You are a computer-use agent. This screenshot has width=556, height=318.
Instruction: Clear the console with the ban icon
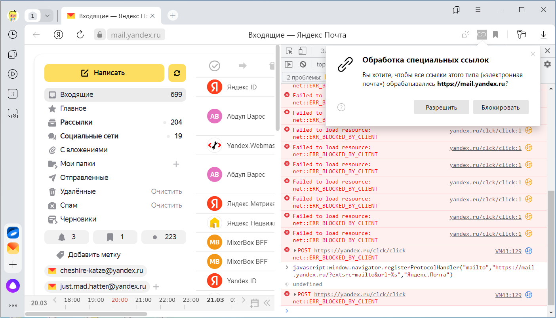pyautogui.click(x=303, y=64)
